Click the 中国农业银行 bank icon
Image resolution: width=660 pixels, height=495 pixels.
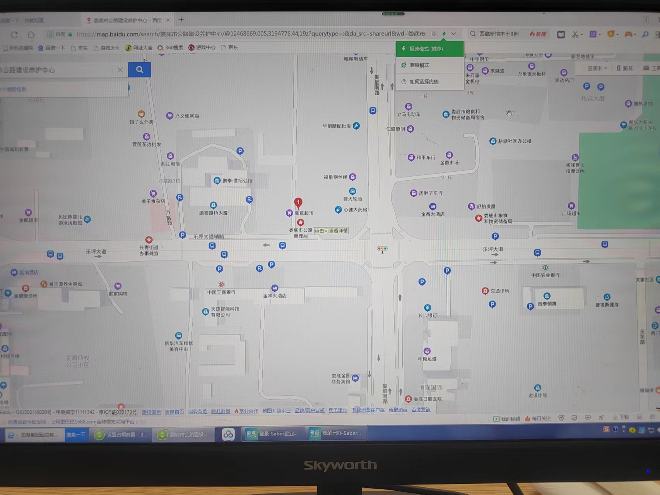(545, 268)
